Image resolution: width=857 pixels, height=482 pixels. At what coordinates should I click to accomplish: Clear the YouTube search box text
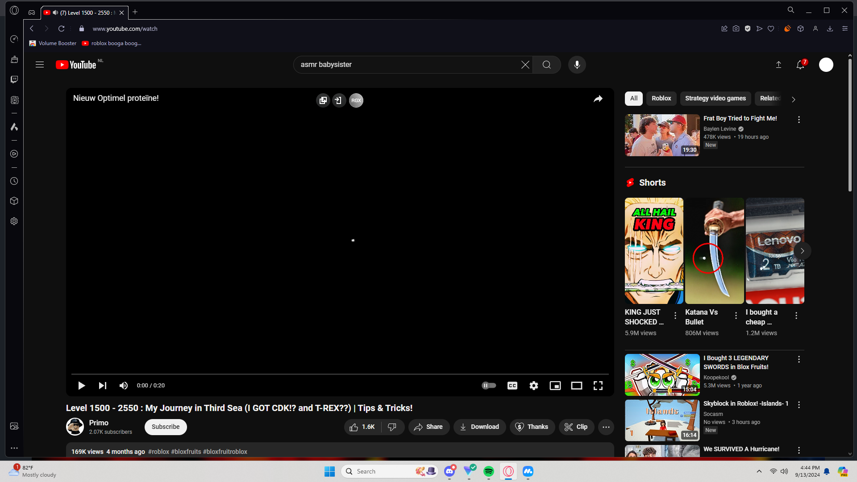pos(525,65)
